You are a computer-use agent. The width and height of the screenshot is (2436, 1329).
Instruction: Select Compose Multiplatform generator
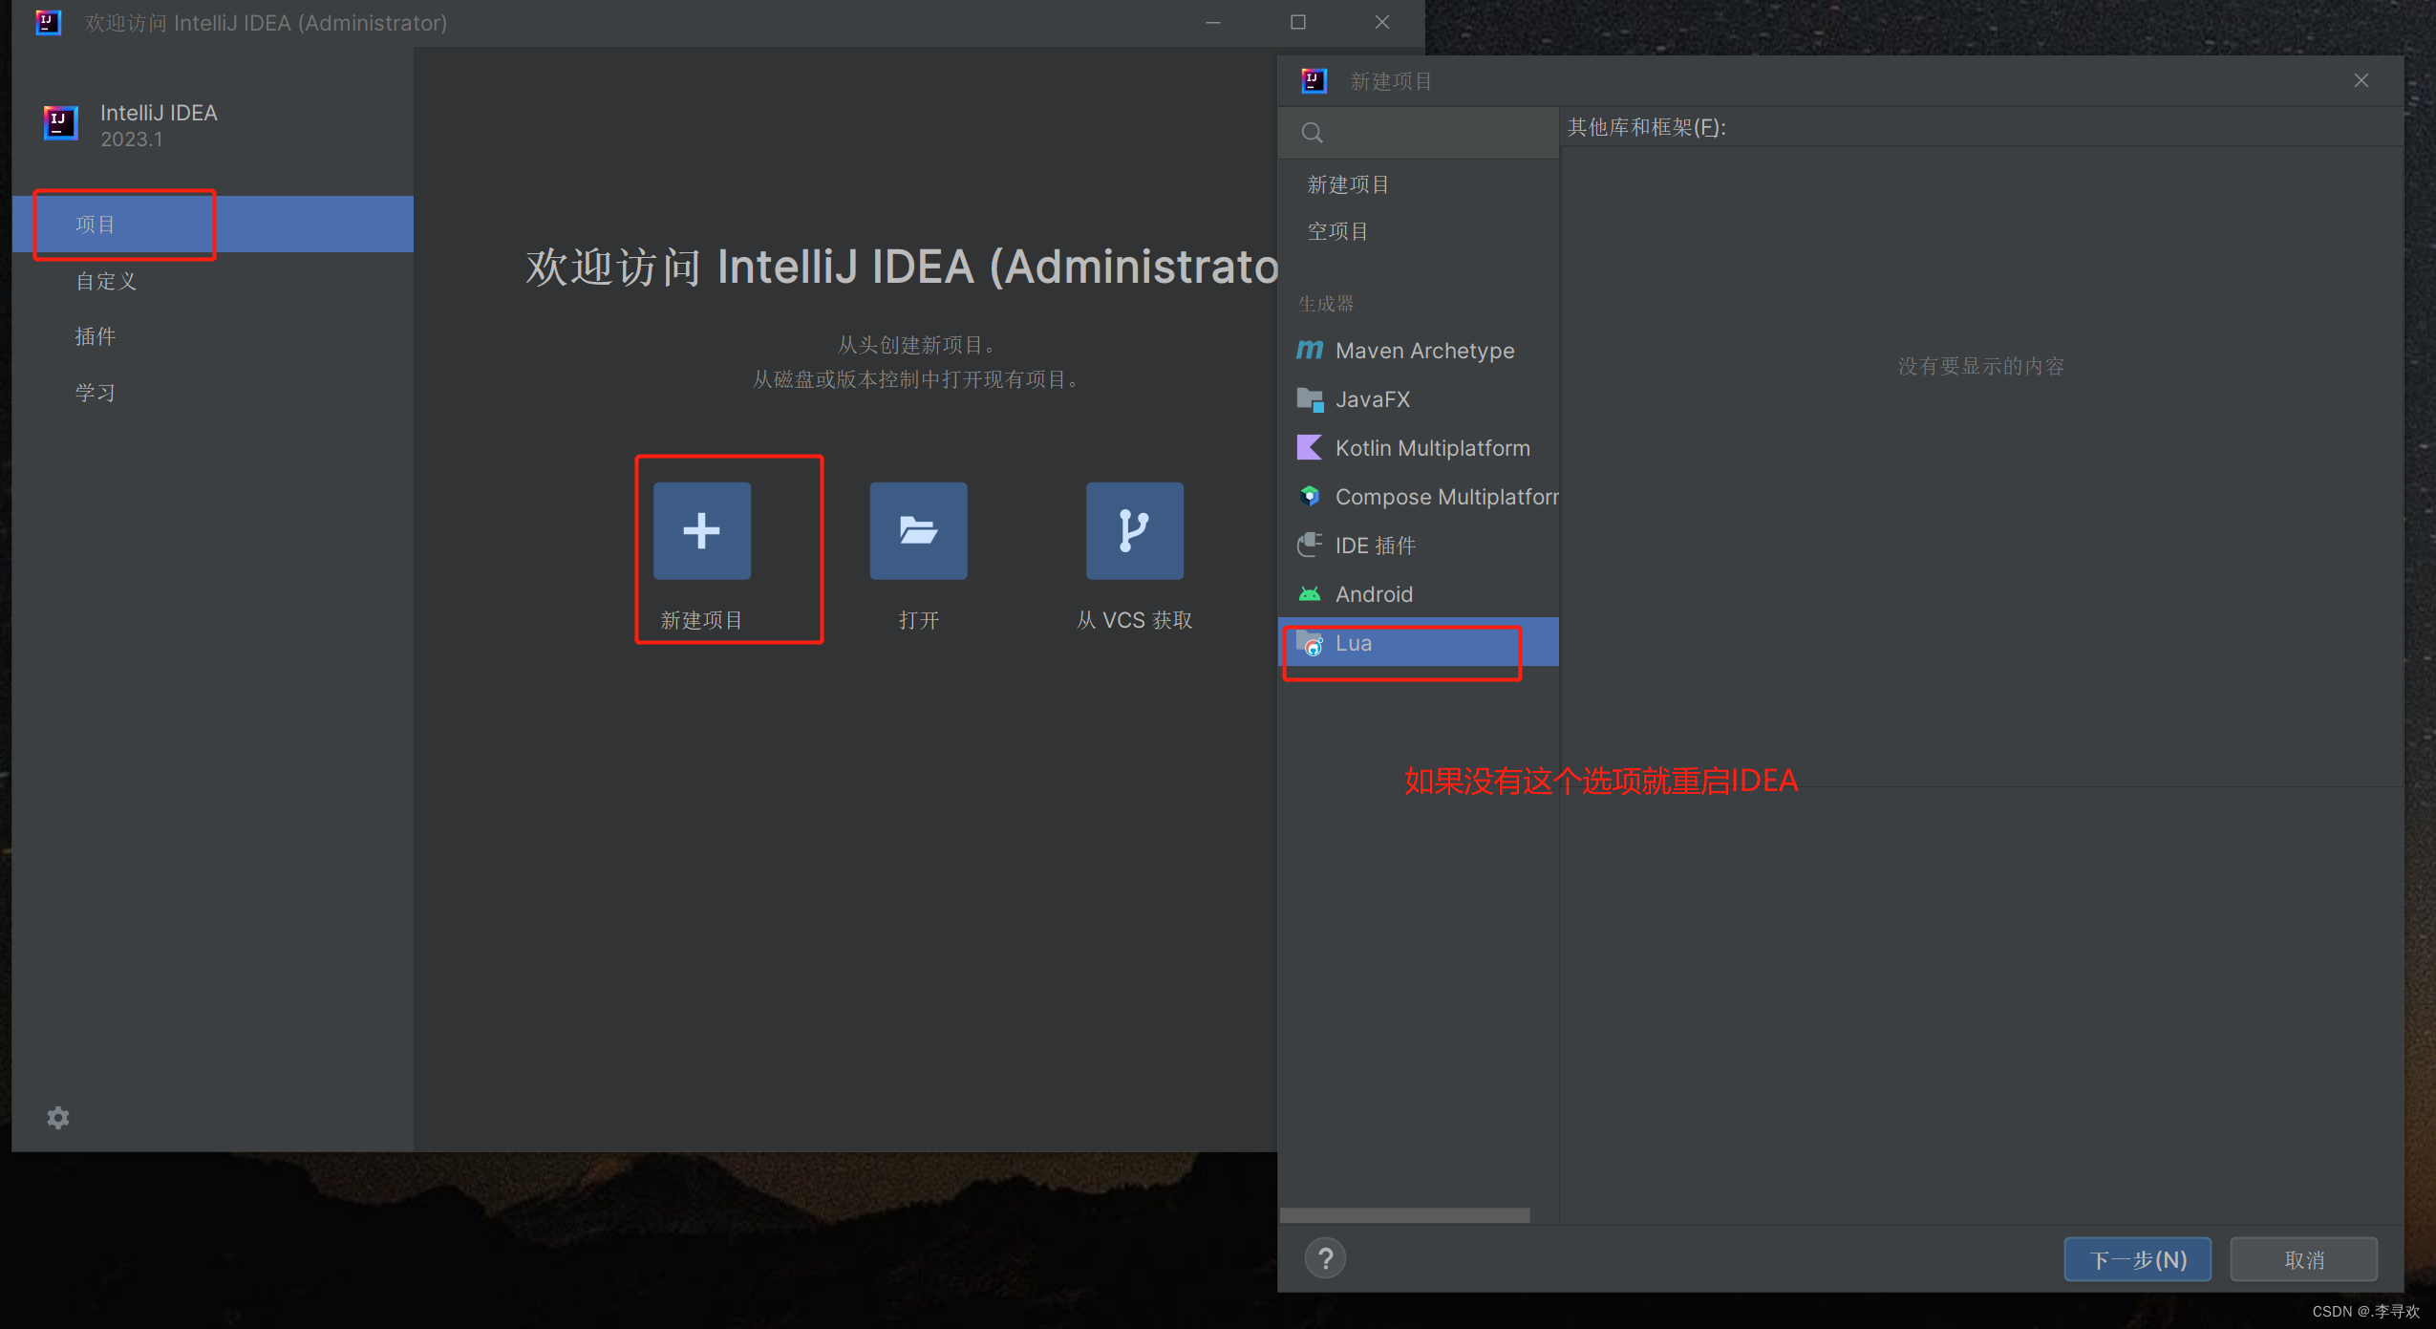[1444, 497]
